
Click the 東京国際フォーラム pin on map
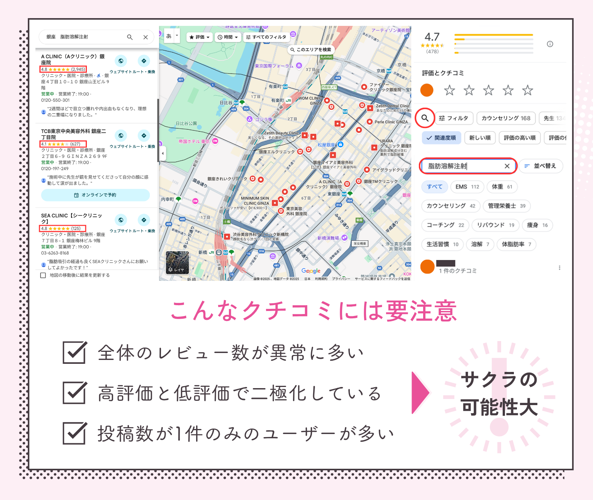[x=299, y=66]
